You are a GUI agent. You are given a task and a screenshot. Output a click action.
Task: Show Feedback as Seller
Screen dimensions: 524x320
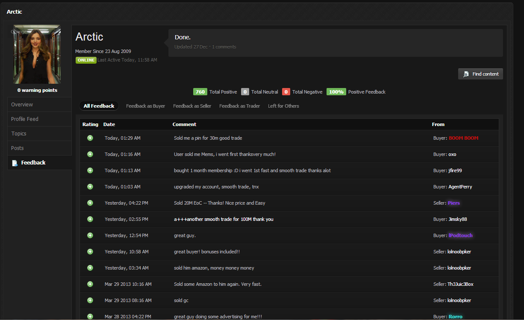click(x=192, y=106)
